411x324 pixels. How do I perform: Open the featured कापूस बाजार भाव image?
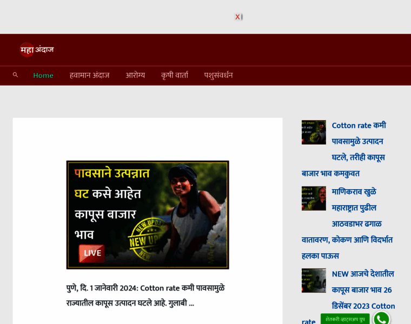click(148, 215)
